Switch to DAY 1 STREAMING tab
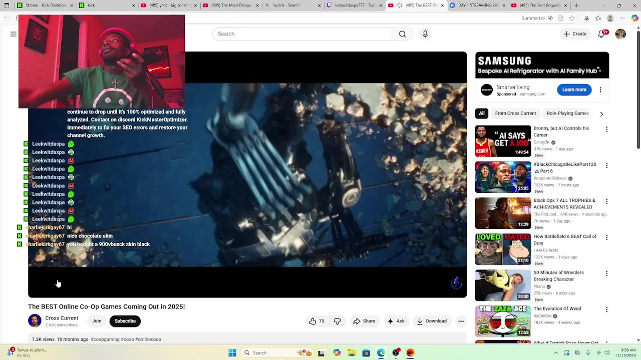Viewport: 641px width, 360px height. (478, 5)
